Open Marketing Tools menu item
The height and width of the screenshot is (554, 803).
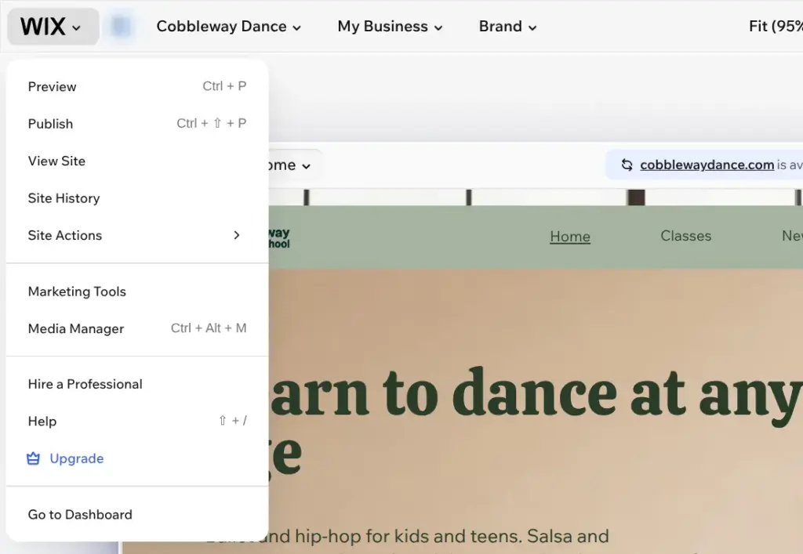click(137, 291)
